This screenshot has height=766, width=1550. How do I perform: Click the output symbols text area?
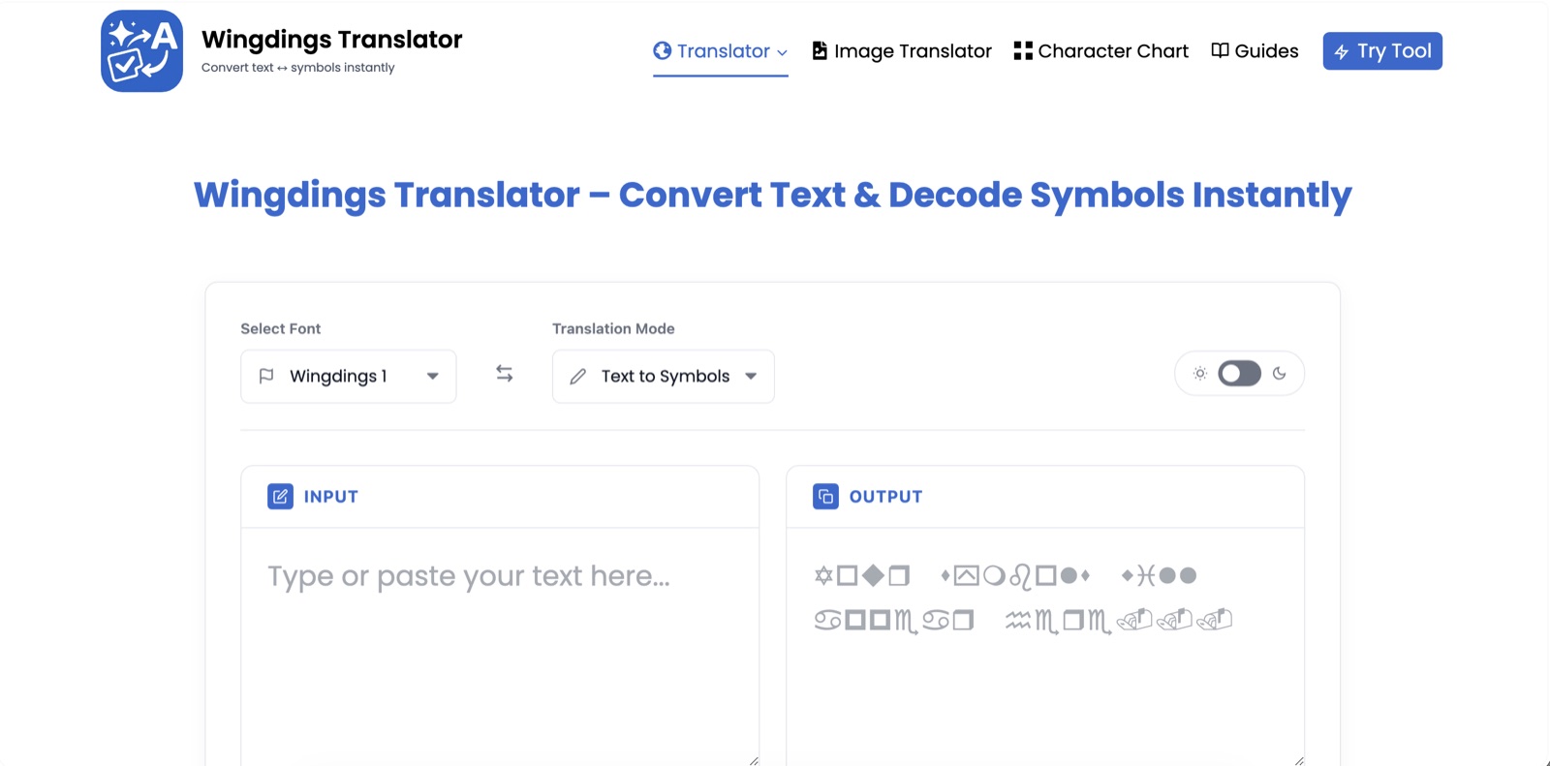click(x=1045, y=647)
